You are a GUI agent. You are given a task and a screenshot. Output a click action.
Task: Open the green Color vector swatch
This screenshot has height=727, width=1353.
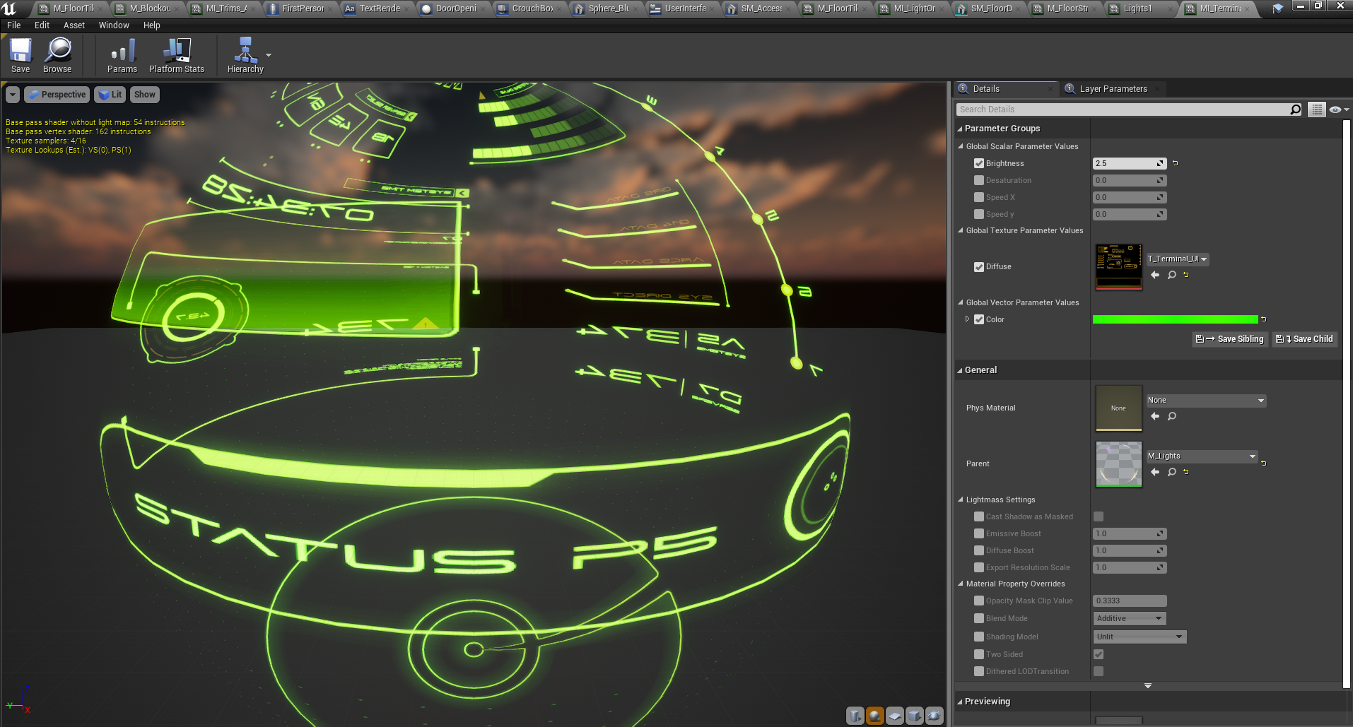[1175, 319]
